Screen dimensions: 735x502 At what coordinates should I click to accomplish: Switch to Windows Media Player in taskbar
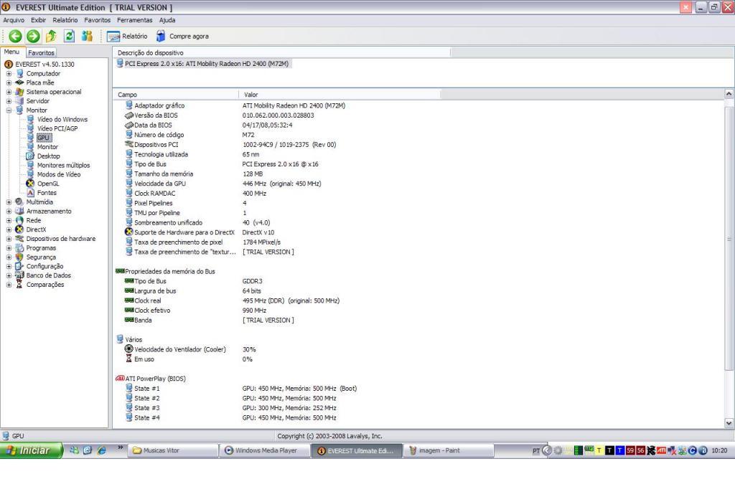pyautogui.click(x=266, y=450)
